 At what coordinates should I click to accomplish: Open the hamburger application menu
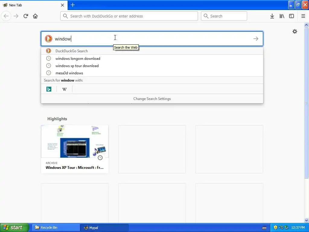pos(303,16)
